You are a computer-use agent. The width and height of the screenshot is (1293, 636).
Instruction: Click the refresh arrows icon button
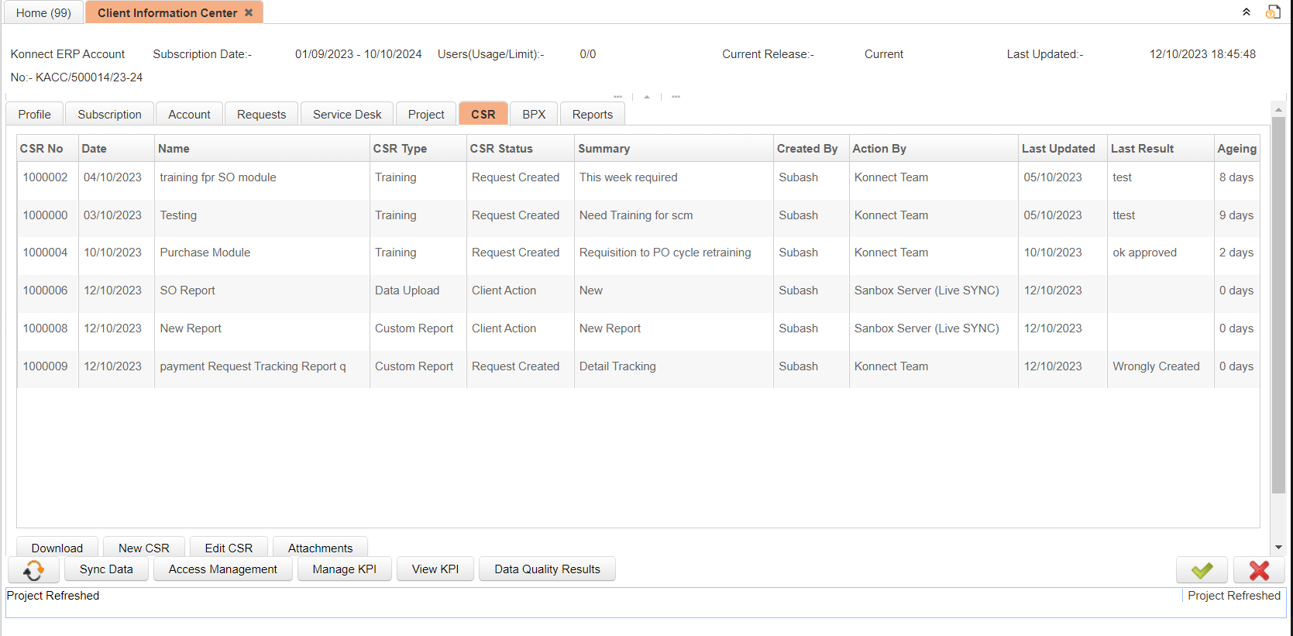33,570
